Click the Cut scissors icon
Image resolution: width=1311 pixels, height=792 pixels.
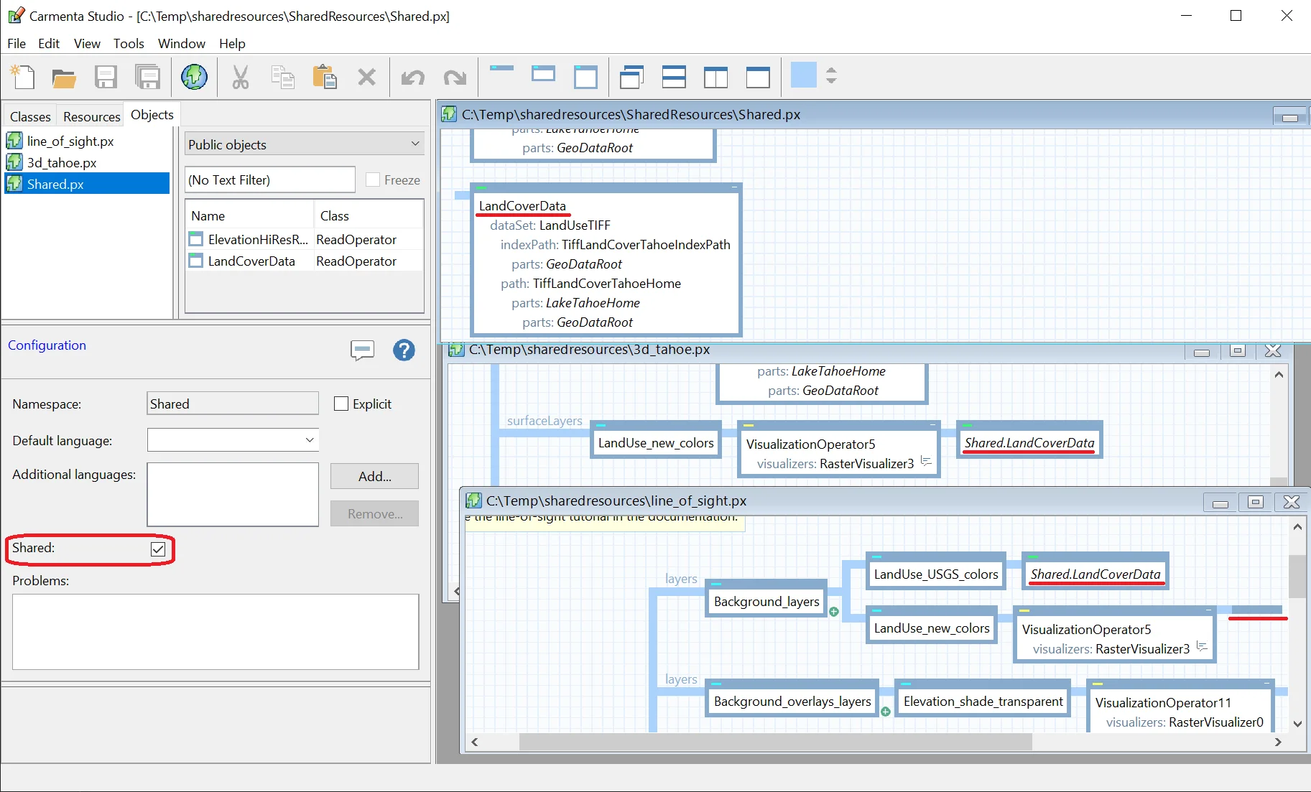[x=240, y=77]
